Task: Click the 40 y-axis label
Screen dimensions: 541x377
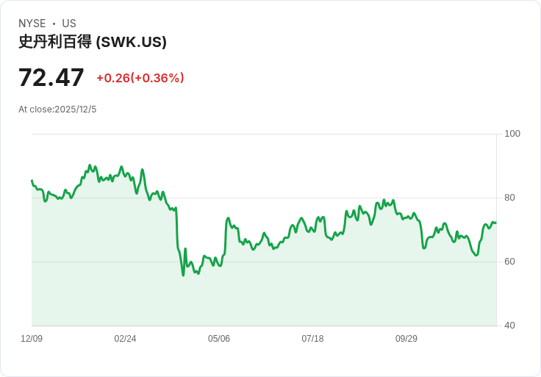Action: point(509,326)
